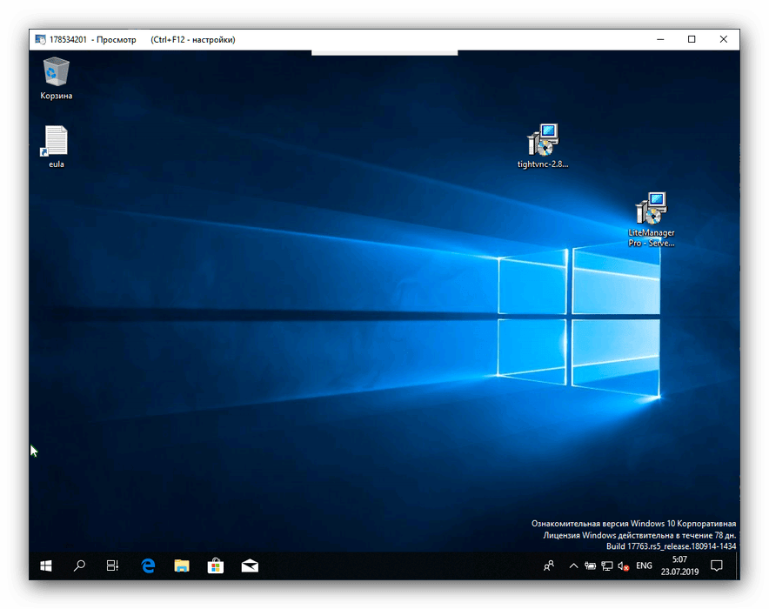Select the LiteManager Pro Server installer icon
Image resolution: width=769 pixels, height=609 pixels.
[x=652, y=211]
